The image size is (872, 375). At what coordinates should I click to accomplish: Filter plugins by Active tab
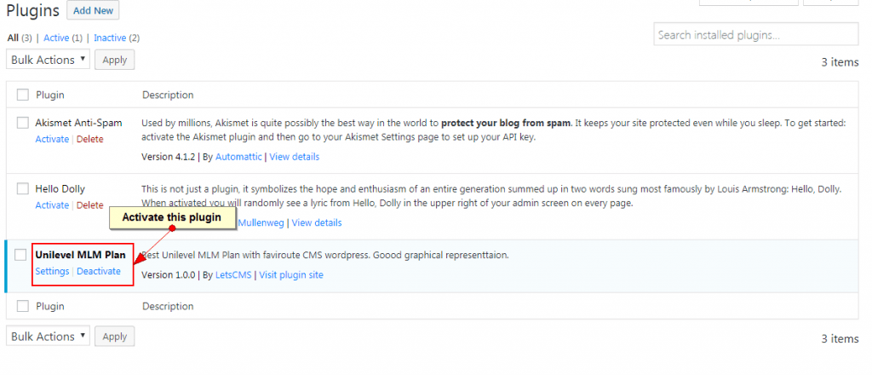point(56,37)
